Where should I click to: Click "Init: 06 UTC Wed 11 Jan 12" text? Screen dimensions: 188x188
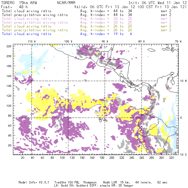(x=158, y=3)
